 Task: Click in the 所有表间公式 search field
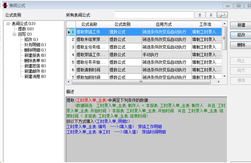(153, 15)
